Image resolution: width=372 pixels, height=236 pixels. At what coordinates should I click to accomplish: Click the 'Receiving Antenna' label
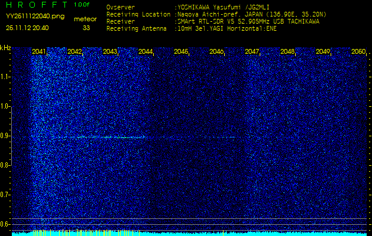pos(137,29)
